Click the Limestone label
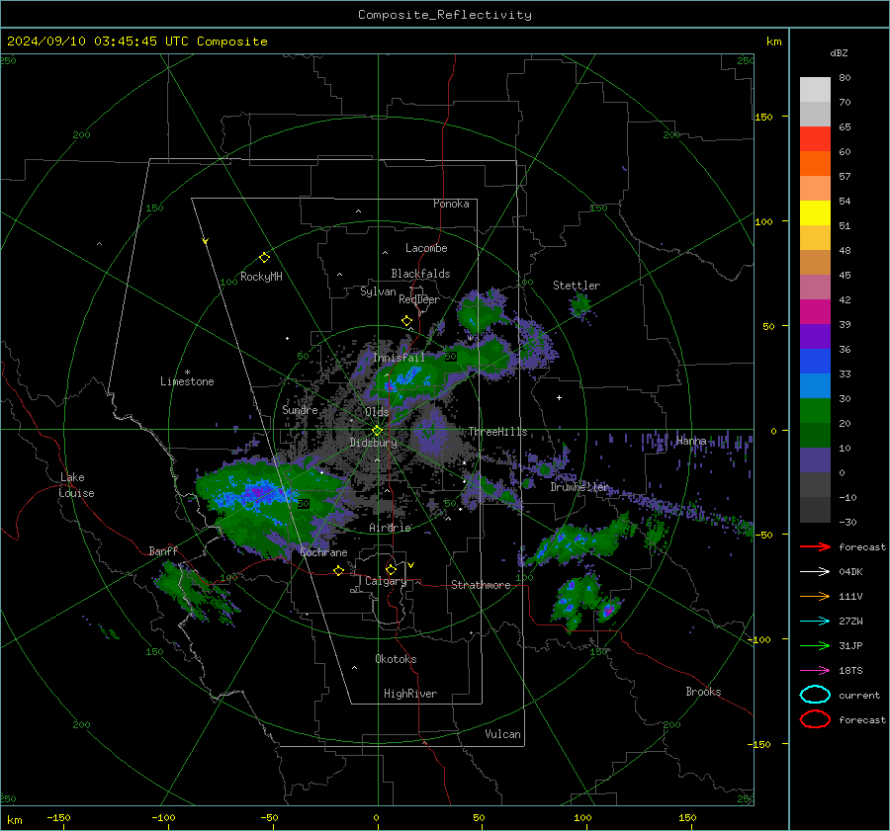The width and height of the screenshot is (890, 831). point(187,381)
